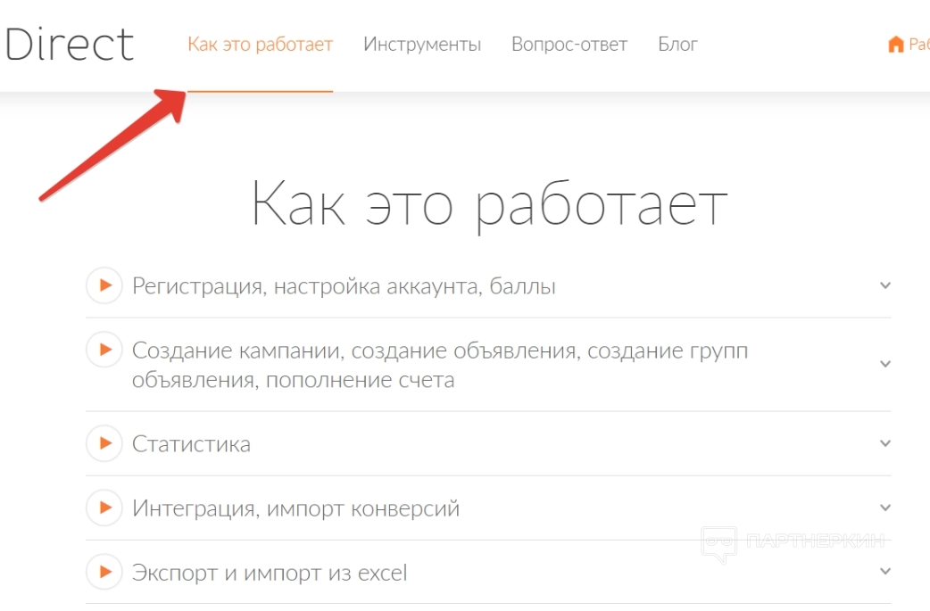Expand chevron of 'Интеграция, импорт конверсий'
This screenshot has width=930, height=611.
tap(884, 508)
